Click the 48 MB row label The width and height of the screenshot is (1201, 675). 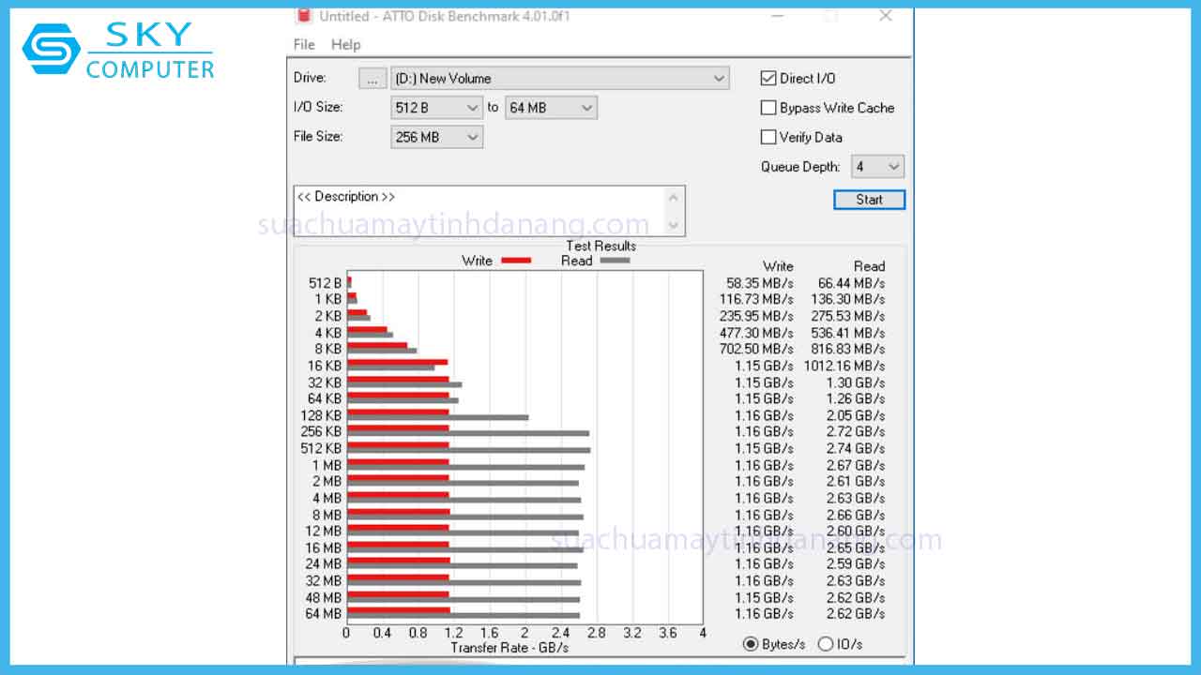[323, 597]
